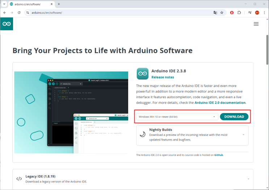
Task: Open the Chrome three-dot menu
Action: (264, 13)
